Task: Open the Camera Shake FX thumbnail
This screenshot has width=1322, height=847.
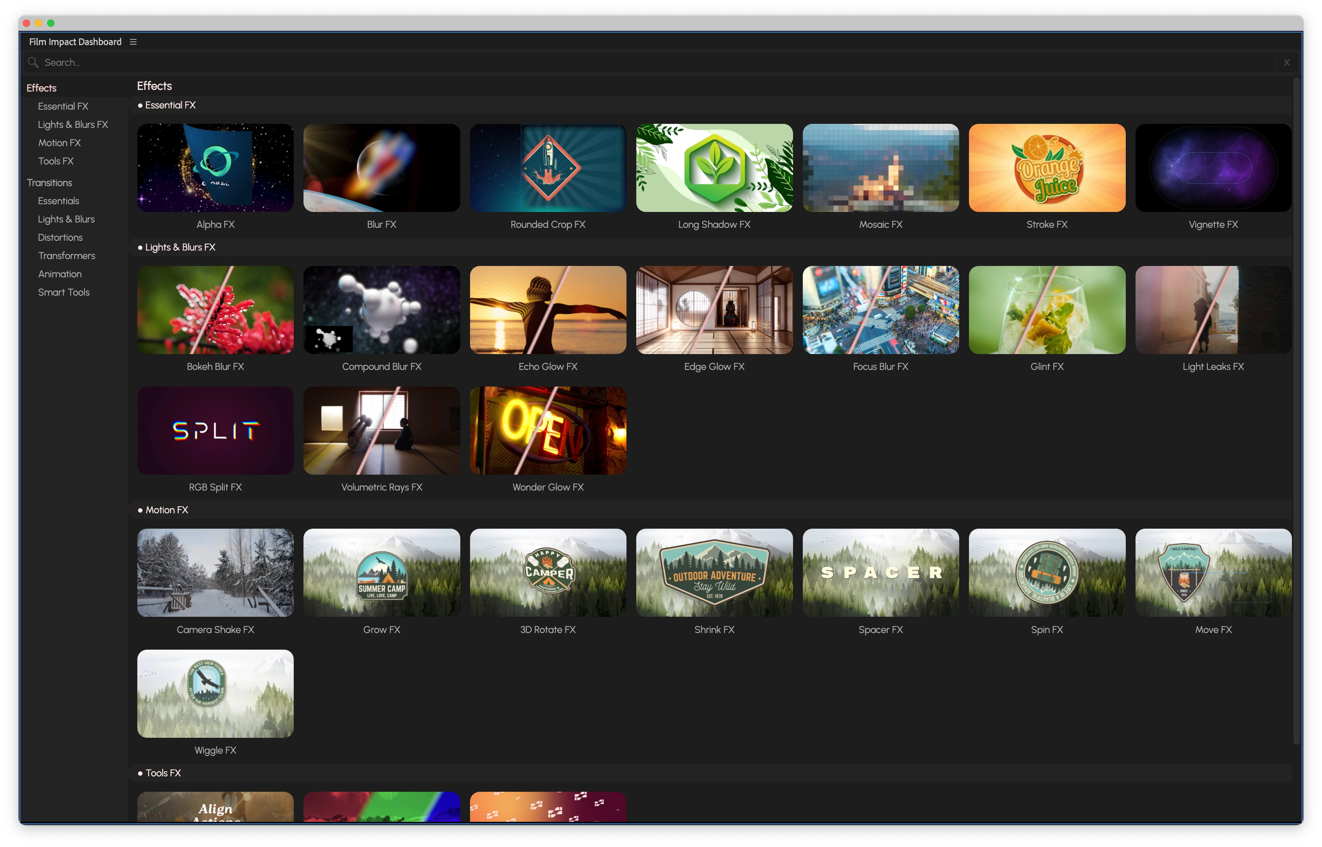Action: click(x=215, y=573)
